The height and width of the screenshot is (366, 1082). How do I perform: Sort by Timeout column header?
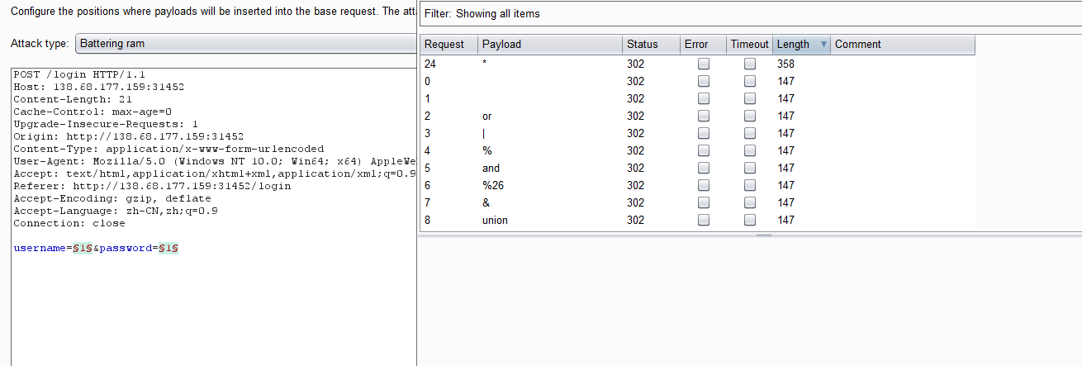(x=749, y=45)
